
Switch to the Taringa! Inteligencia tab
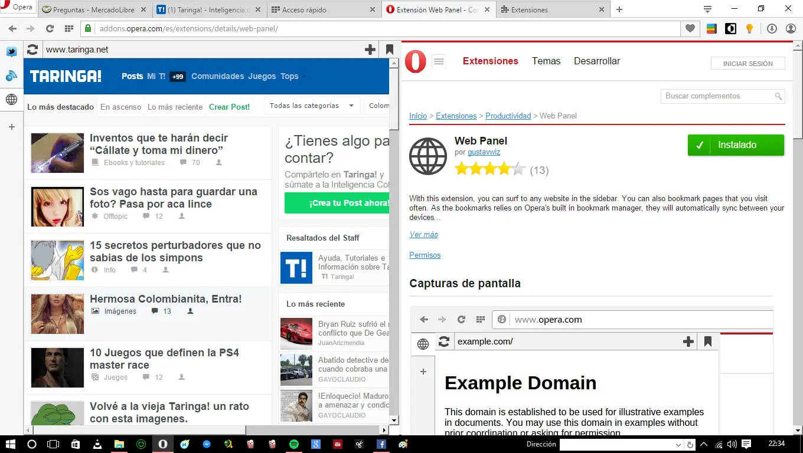[x=208, y=9]
